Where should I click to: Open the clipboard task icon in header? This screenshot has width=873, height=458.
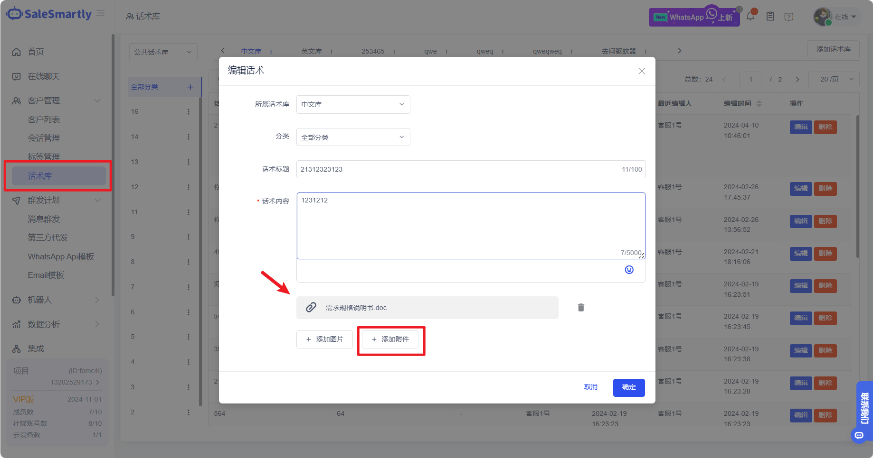pos(770,17)
